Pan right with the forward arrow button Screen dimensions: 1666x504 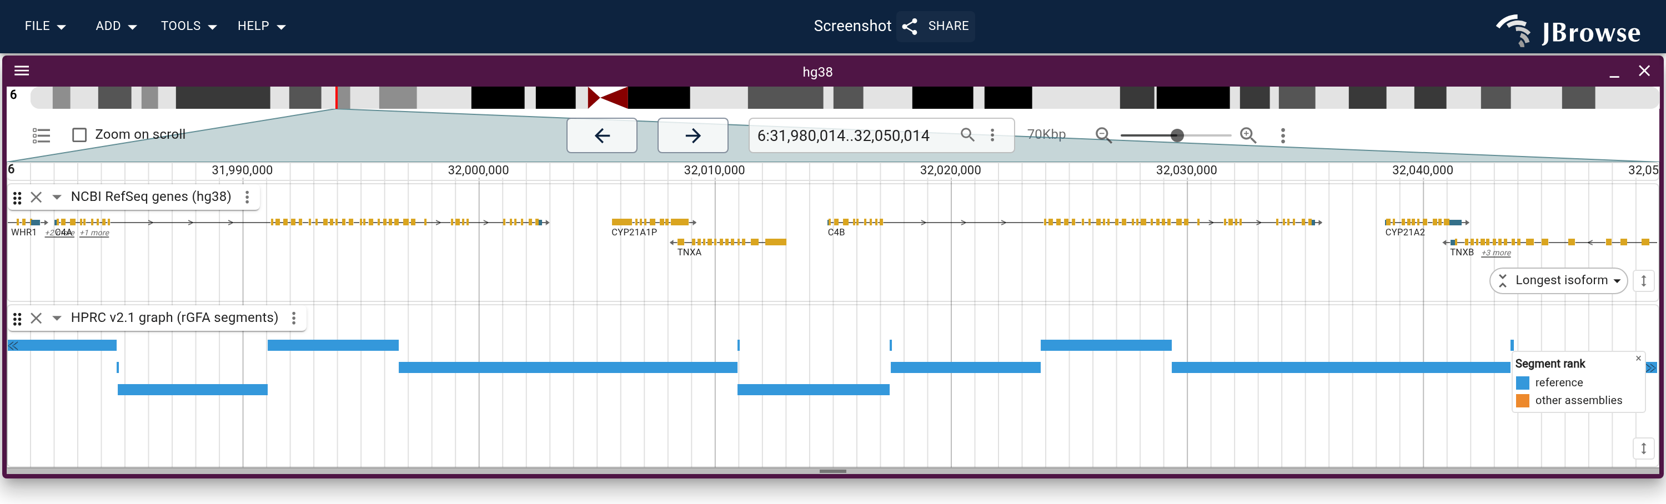693,135
